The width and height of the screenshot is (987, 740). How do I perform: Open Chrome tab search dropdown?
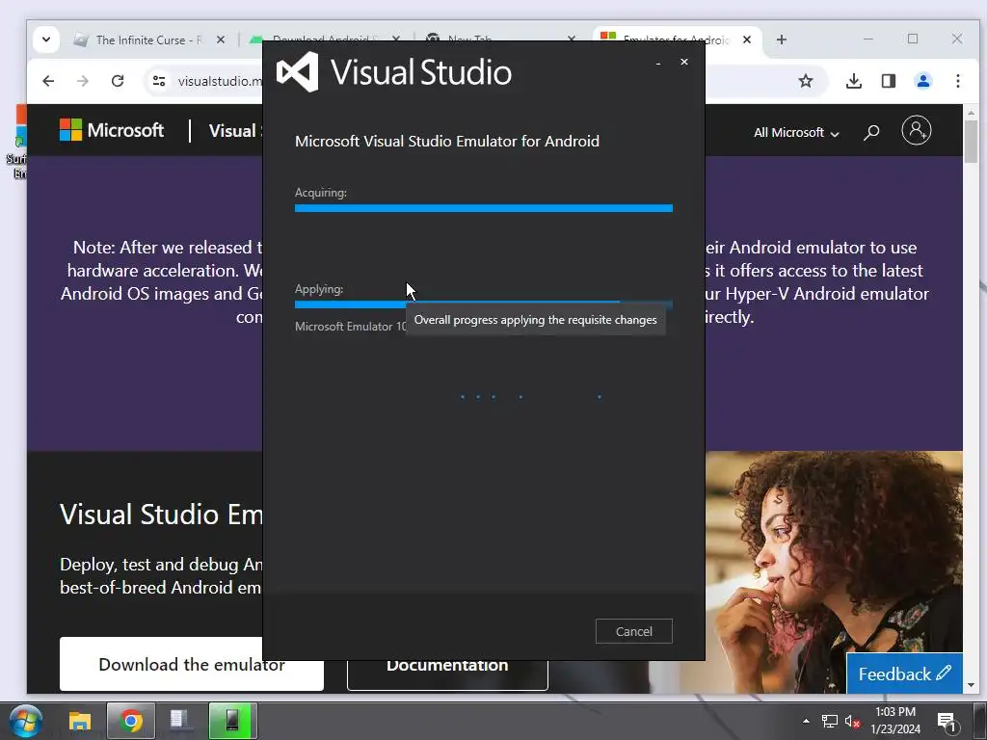click(46, 40)
